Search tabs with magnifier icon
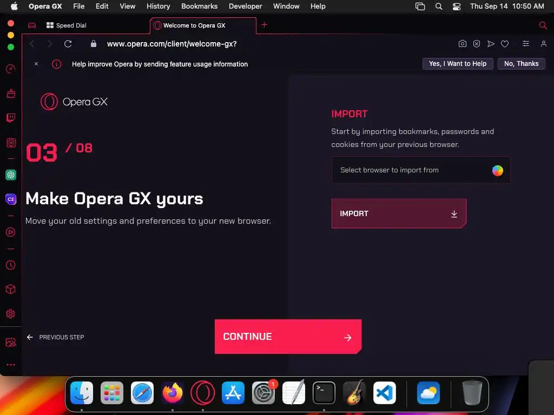The width and height of the screenshot is (554, 415). pos(543,25)
